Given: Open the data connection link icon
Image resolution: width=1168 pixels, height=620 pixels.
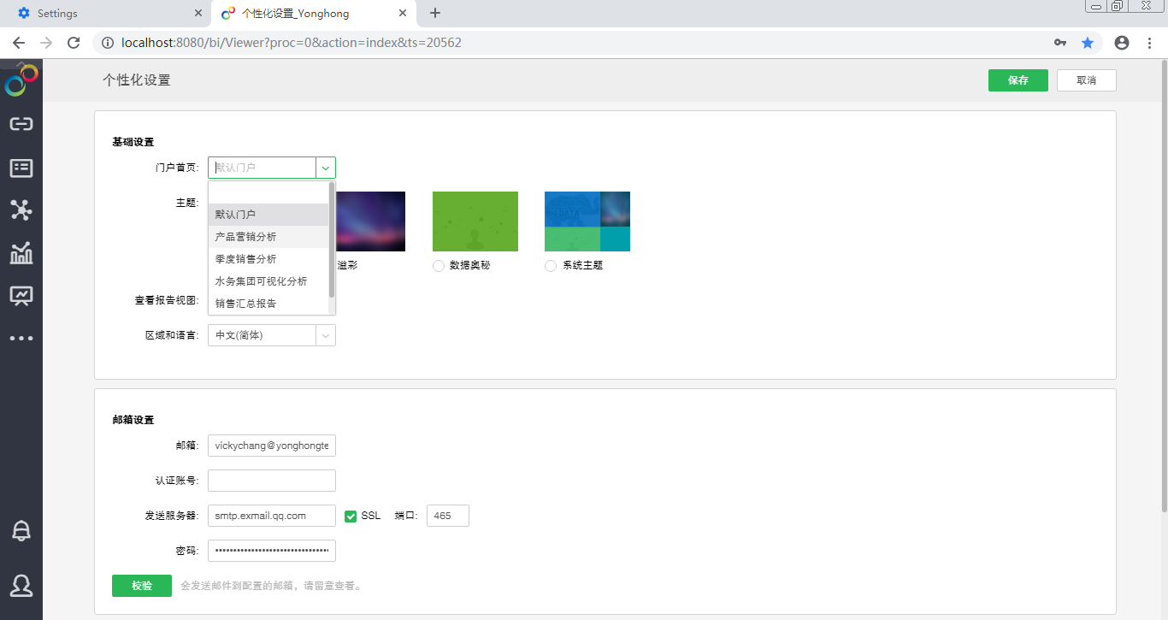Looking at the screenshot, I should click(21, 124).
